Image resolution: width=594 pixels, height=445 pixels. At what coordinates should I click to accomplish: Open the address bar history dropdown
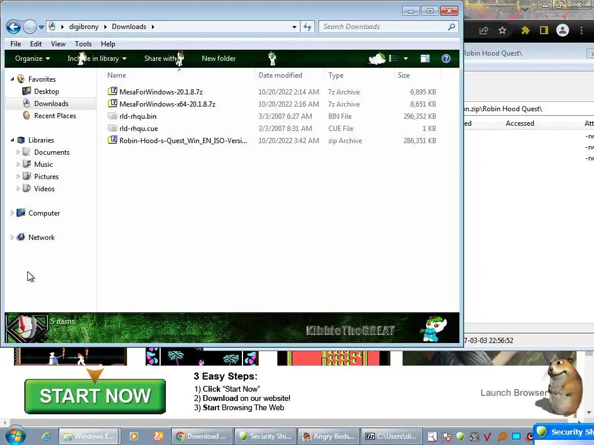294,27
